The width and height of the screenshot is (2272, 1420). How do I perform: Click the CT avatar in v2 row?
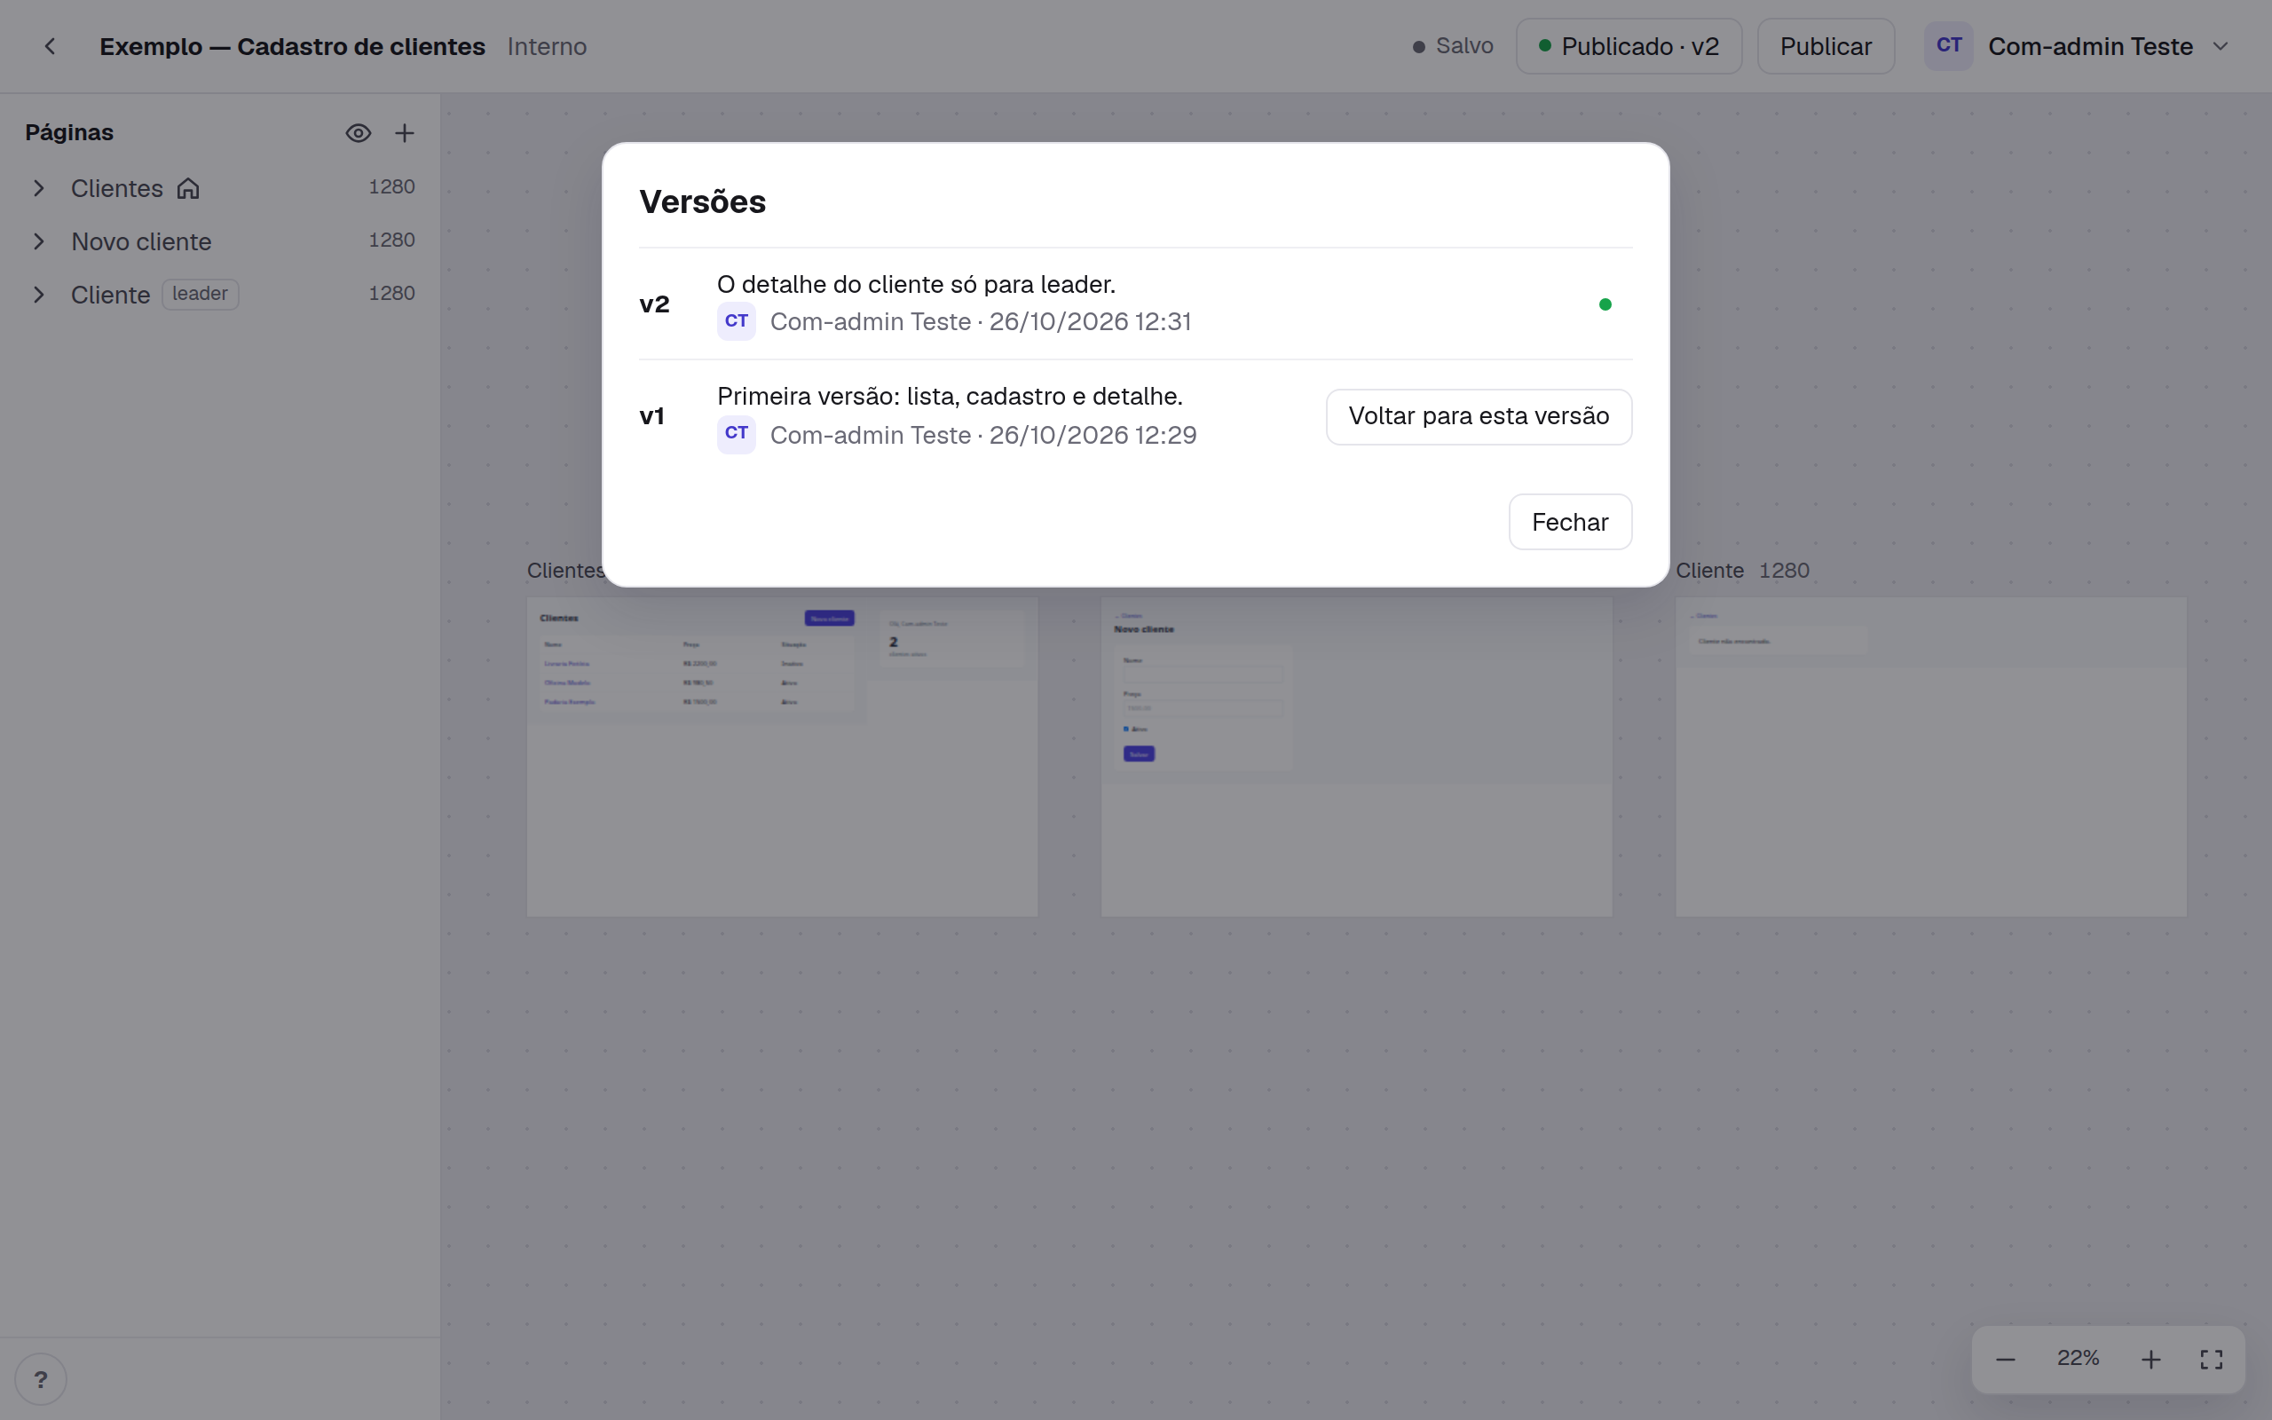(736, 321)
